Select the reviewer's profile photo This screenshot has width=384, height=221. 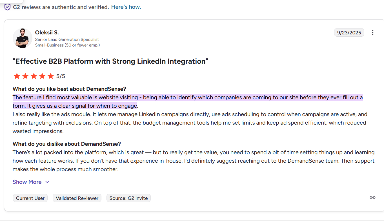[22, 38]
